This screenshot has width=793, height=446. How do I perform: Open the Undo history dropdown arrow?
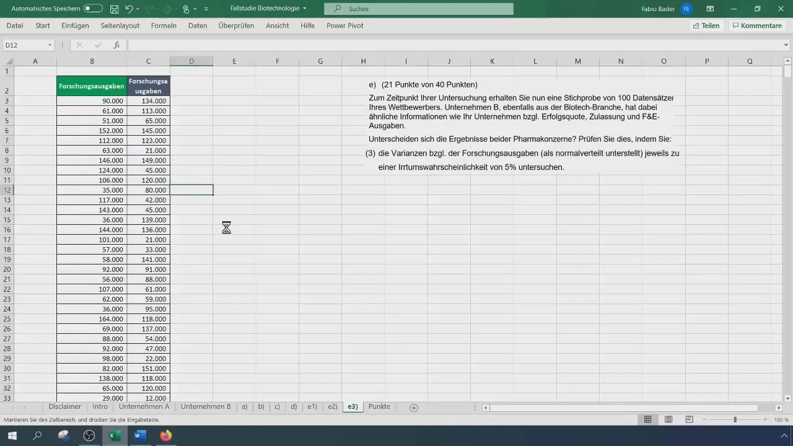tap(138, 9)
